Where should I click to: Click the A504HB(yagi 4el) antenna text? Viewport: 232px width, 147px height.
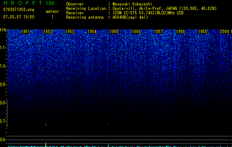pos(130,17)
